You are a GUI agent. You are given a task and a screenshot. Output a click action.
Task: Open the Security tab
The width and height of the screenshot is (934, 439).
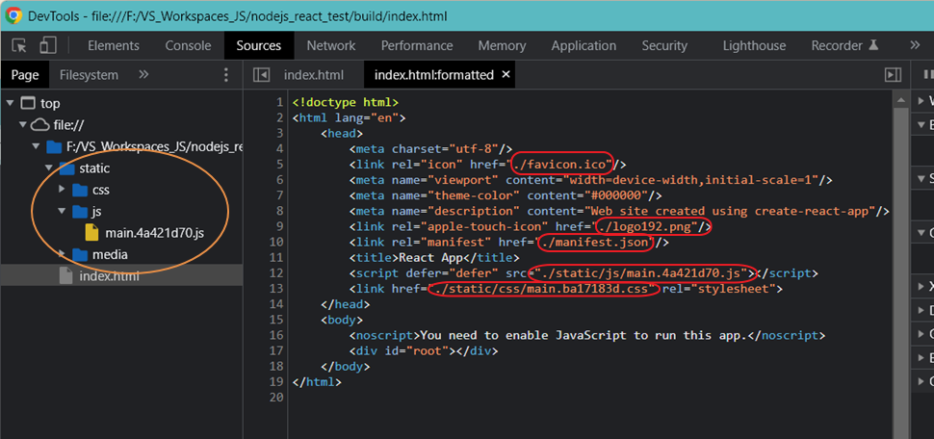click(664, 46)
